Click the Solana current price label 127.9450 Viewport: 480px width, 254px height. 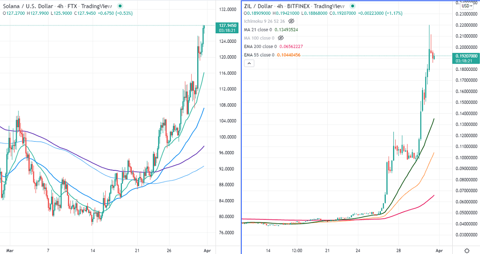(227, 26)
